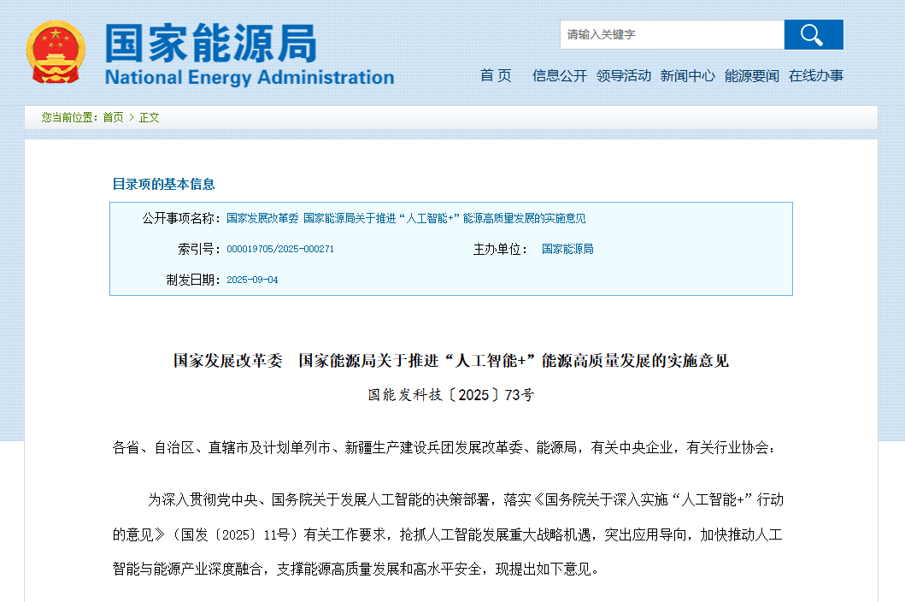
Task: Open the 首页 navigation menu item
Action: click(x=496, y=75)
